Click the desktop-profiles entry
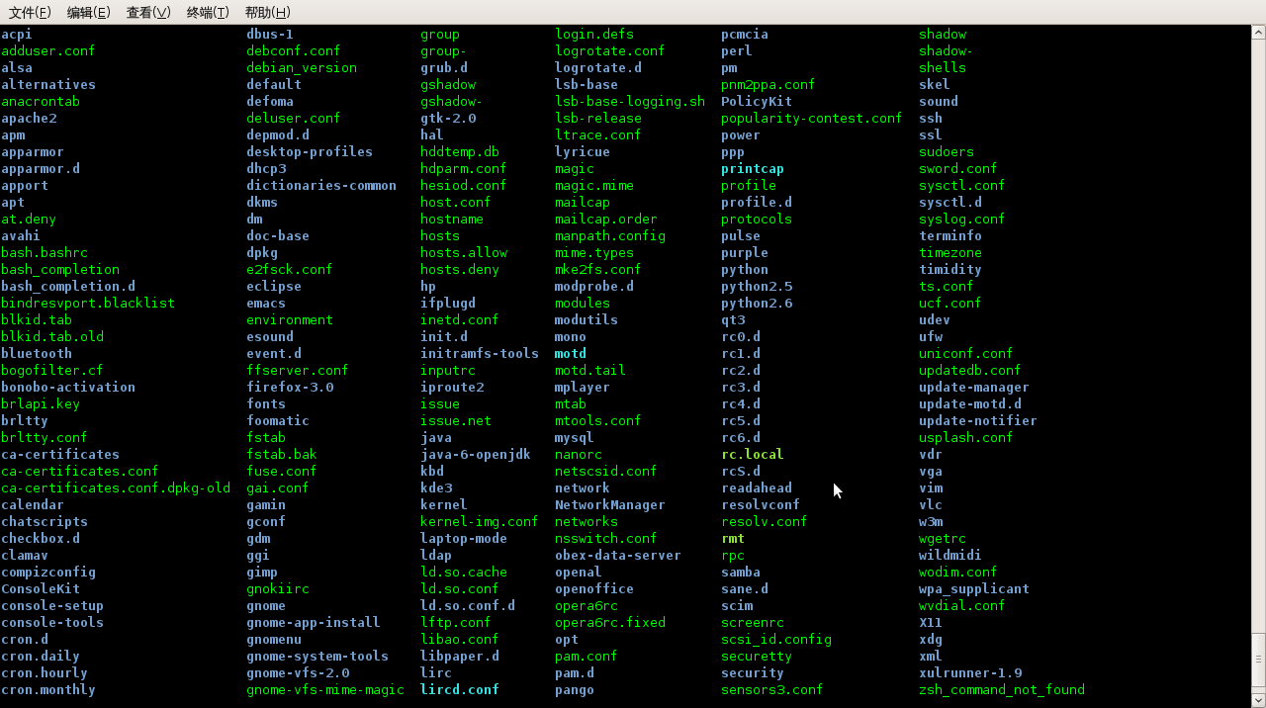Viewport: 1266px width, 708px height. [x=310, y=151]
